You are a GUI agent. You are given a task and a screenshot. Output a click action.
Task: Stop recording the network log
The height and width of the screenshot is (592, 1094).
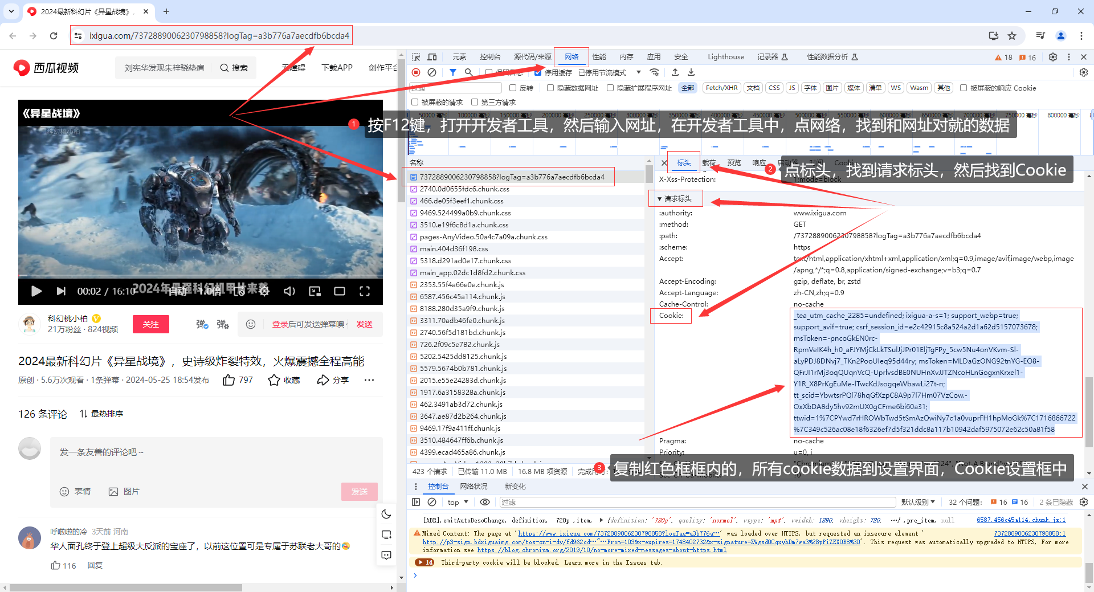click(416, 72)
